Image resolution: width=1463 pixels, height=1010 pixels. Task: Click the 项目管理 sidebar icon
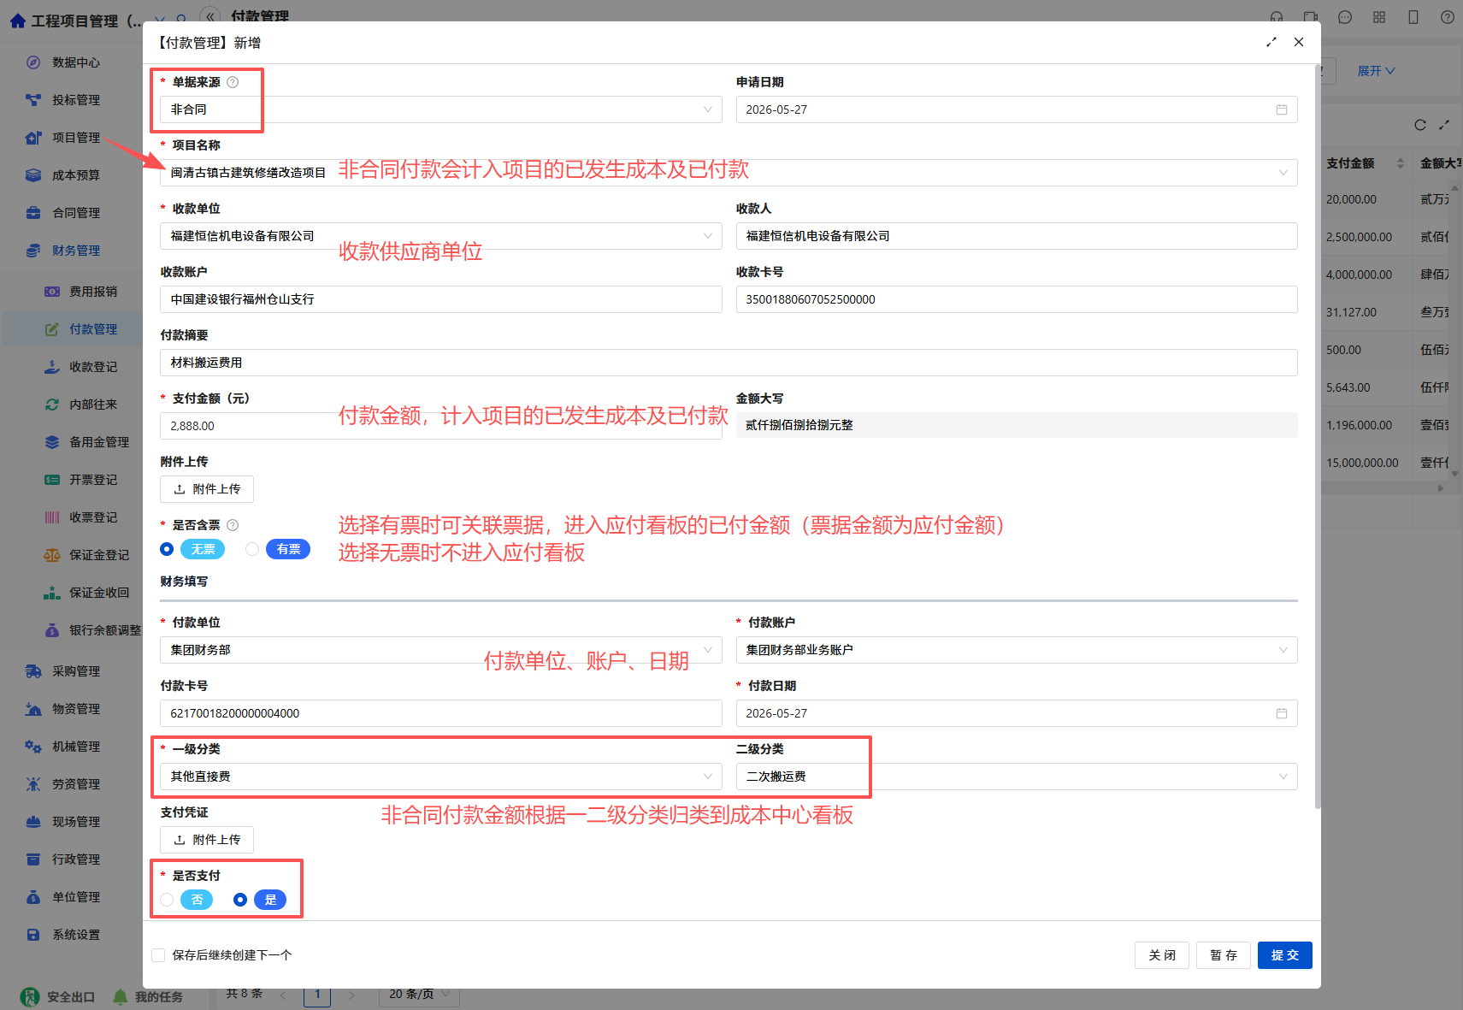[33, 138]
